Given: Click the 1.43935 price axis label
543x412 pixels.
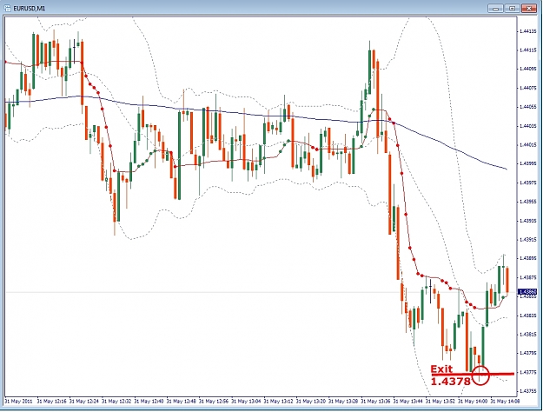Looking at the screenshot, I should 528,221.
